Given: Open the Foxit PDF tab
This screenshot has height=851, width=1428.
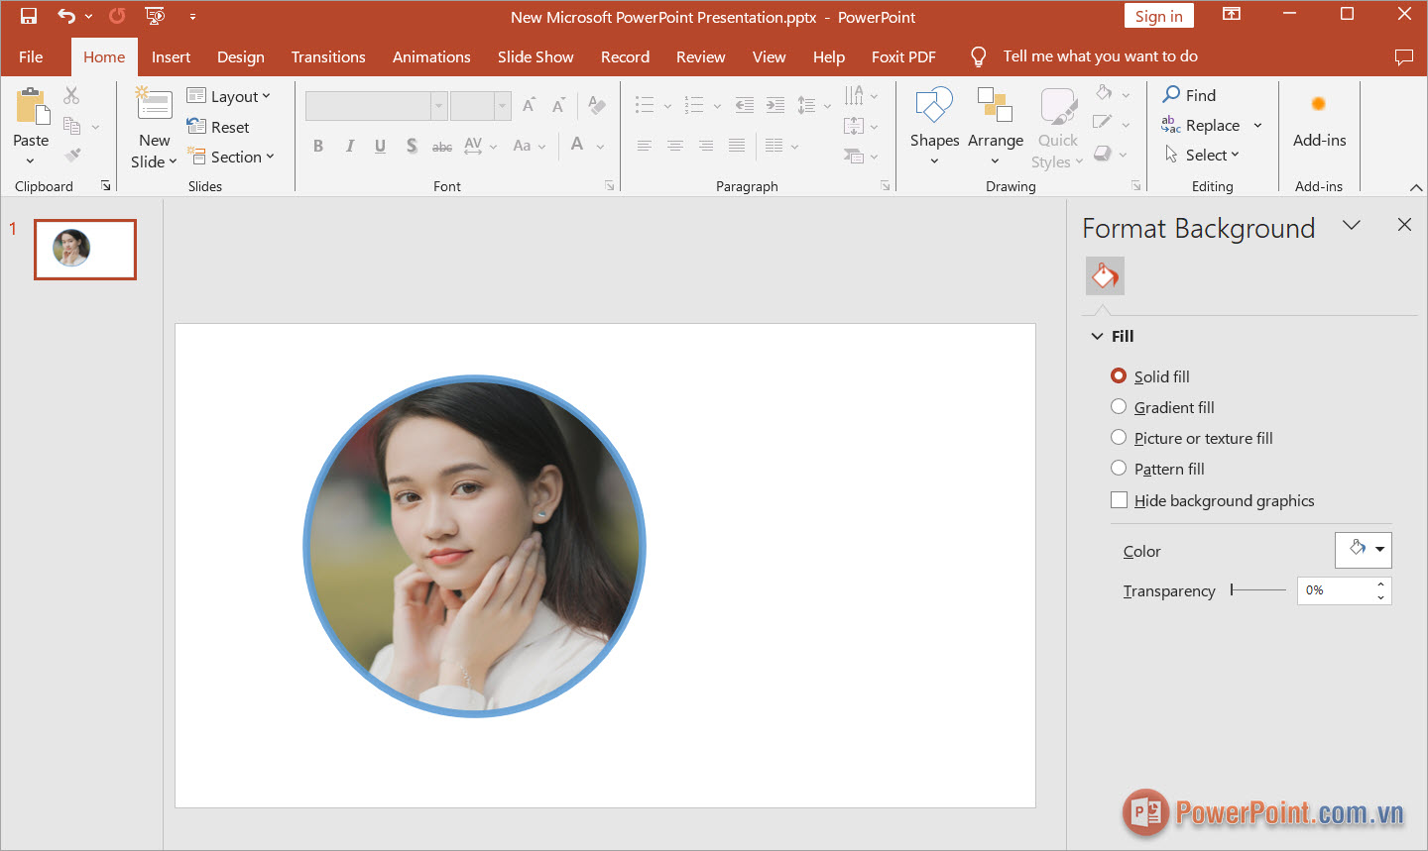Looking at the screenshot, I should pos(903,56).
